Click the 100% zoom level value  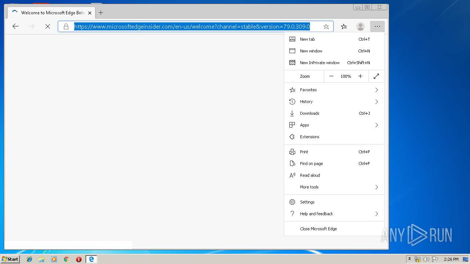pyautogui.click(x=346, y=76)
